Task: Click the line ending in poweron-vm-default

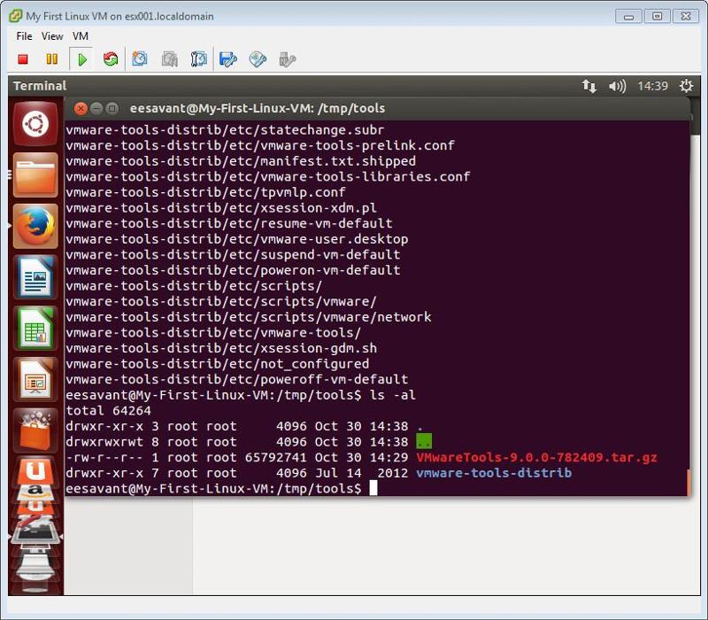Action: click(x=233, y=270)
